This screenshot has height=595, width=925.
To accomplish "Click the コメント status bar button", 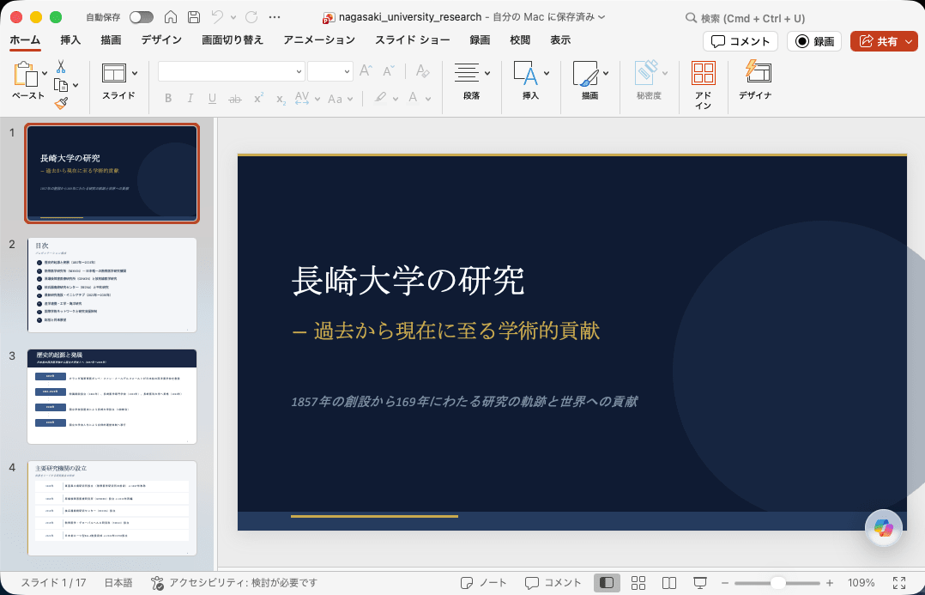I will tap(553, 583).
